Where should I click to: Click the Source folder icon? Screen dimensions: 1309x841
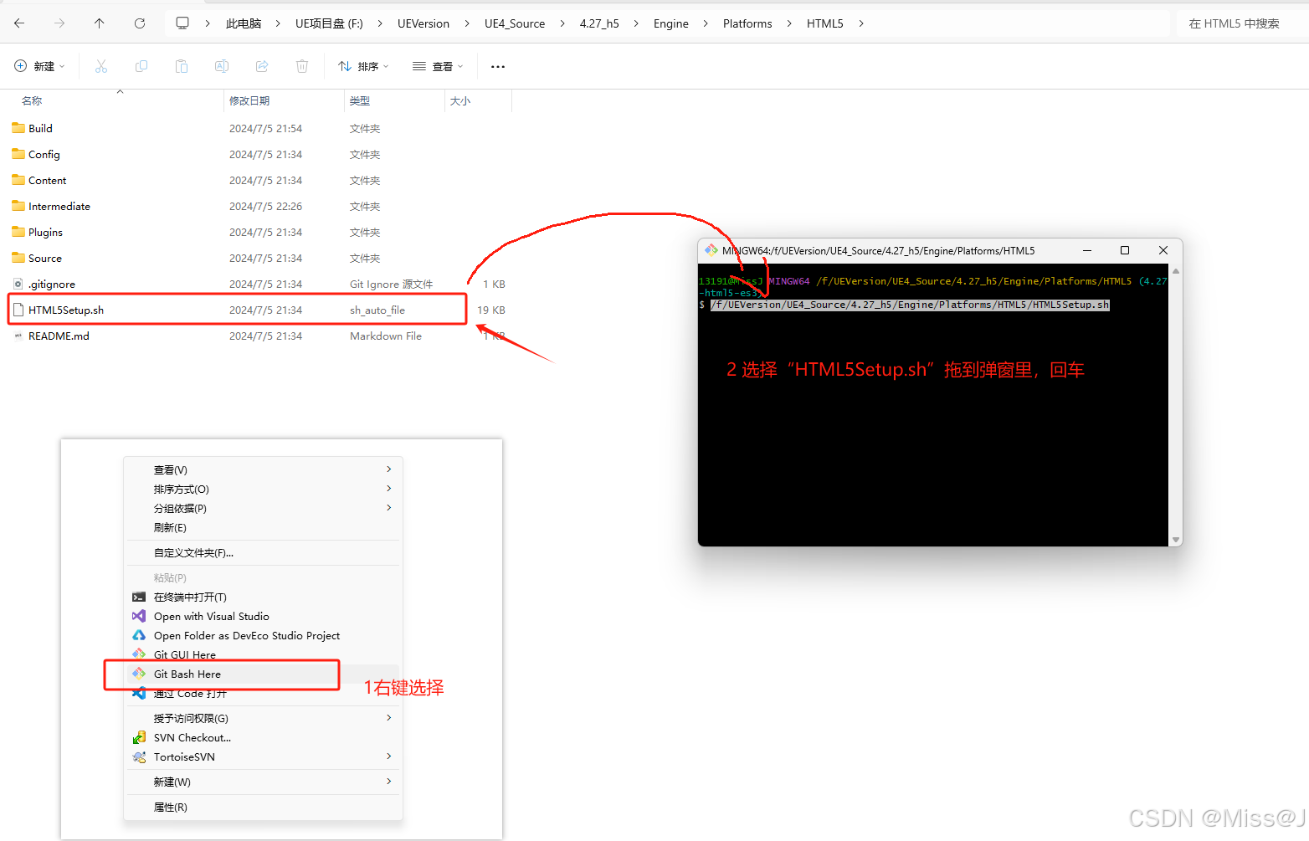[18, 258]
